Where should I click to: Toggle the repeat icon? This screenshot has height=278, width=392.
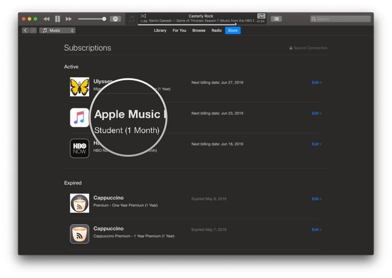(x=261, y=16)
